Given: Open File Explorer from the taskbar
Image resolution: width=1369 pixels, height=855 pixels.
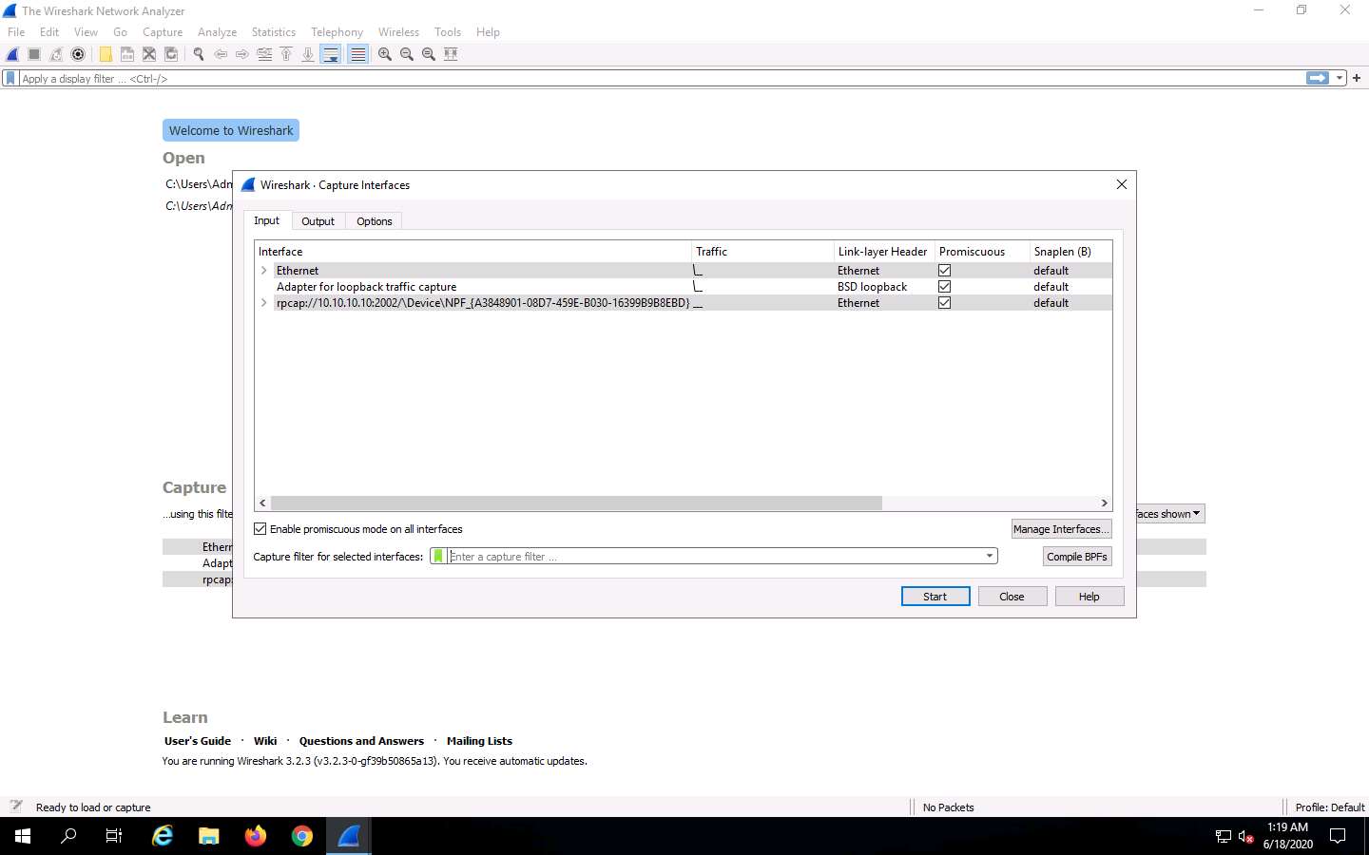Looking at the screenshot, I should (x=209, y=836).
